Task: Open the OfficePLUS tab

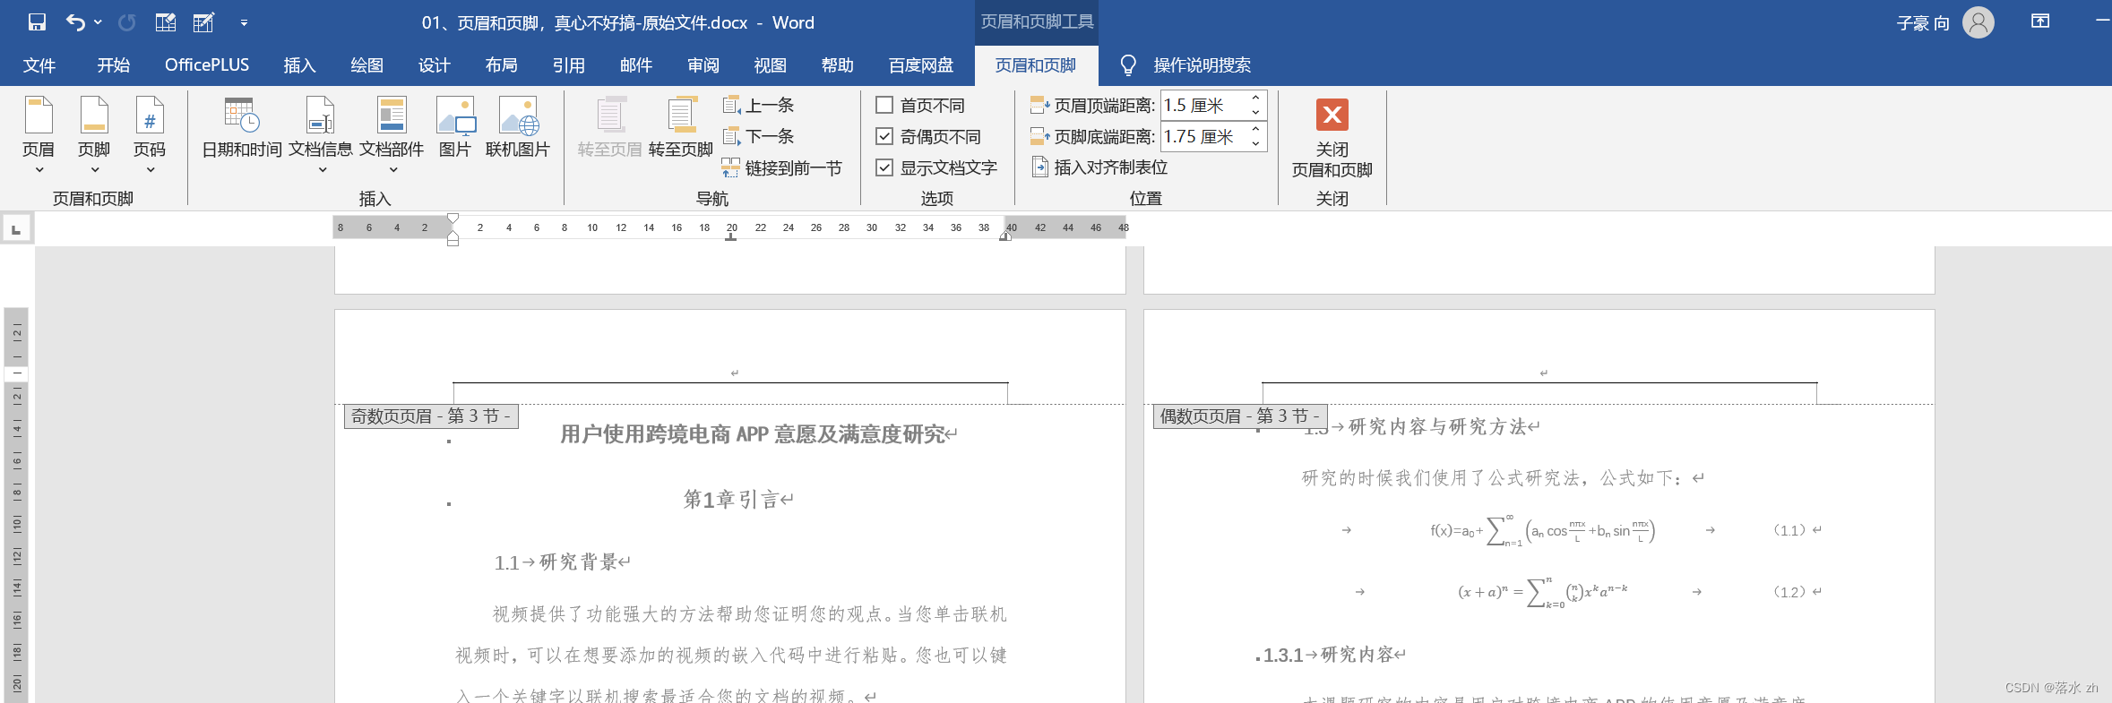Action: coord(207,65)
